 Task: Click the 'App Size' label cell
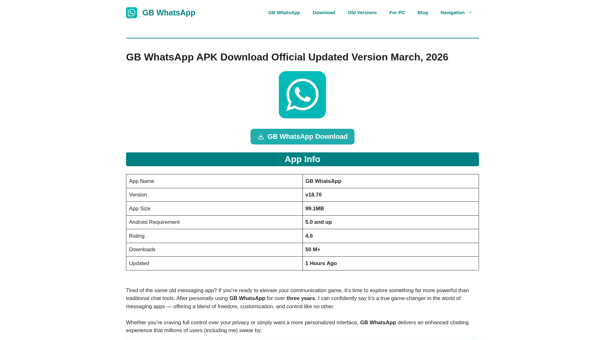point(214,209)
